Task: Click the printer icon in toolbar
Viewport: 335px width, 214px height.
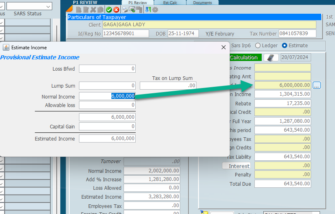Action: tap(125, 10)
